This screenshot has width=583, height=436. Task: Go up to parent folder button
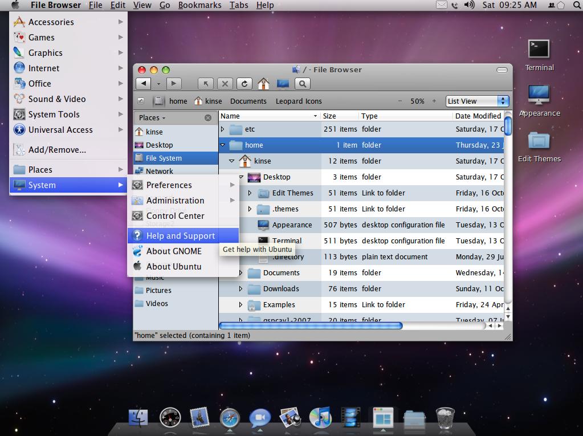tap(206, 84)
